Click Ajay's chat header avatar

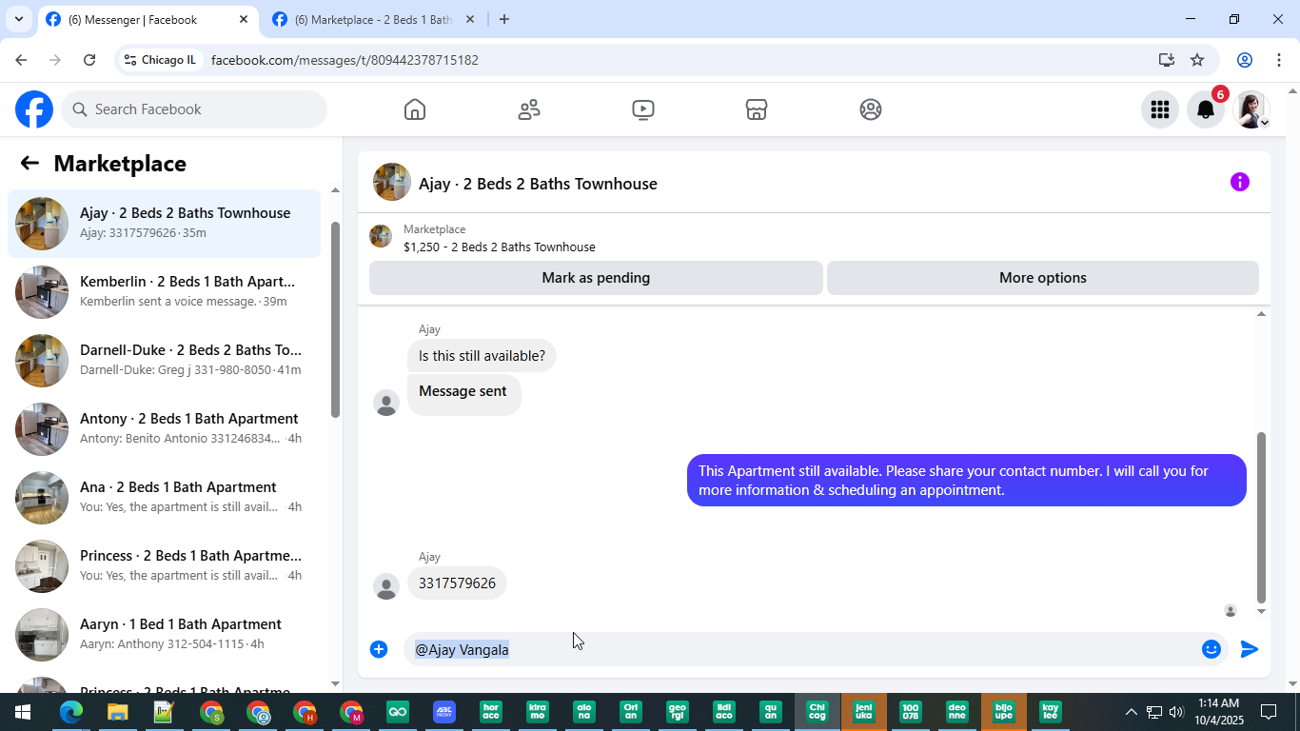[392, 183]
